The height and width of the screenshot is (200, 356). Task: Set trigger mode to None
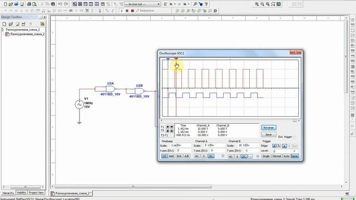point(294,156)
